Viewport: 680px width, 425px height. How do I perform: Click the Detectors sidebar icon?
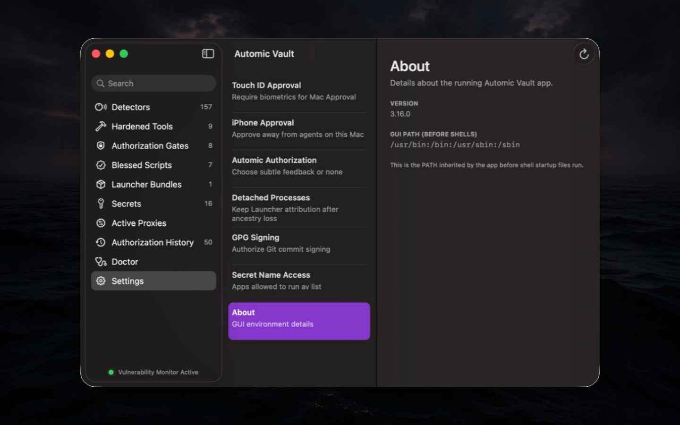(101, 107)
